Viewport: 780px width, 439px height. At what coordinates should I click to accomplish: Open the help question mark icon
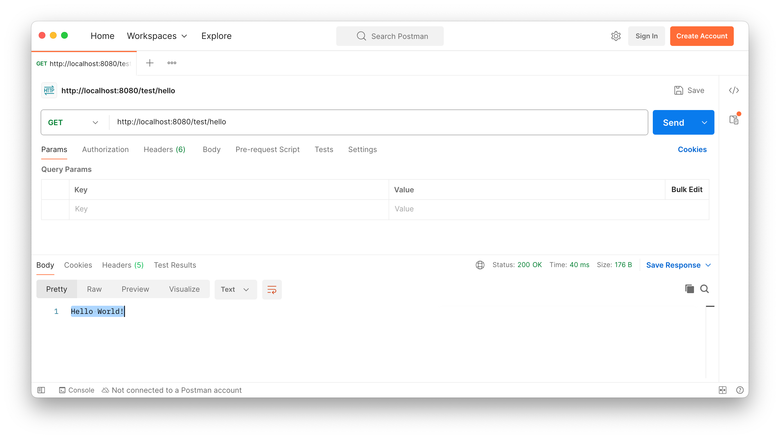740,390
